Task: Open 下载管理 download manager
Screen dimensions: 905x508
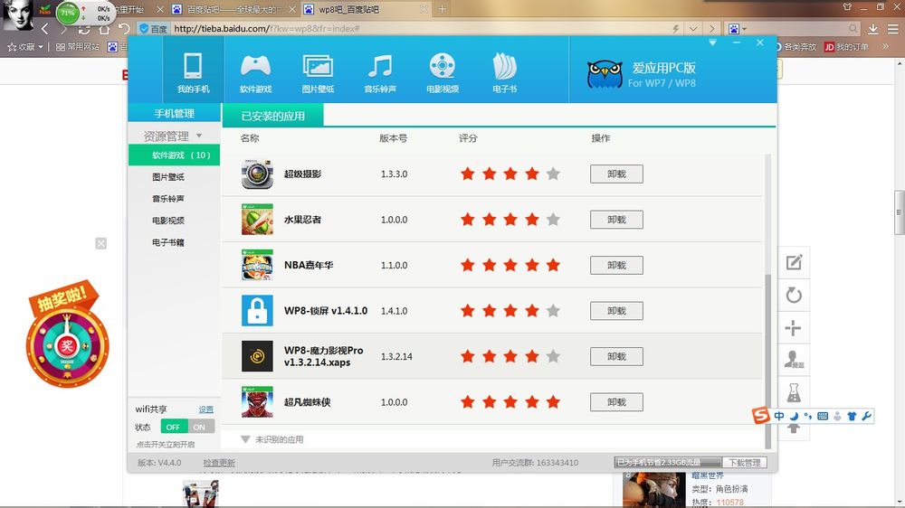Action: (745, 463)
